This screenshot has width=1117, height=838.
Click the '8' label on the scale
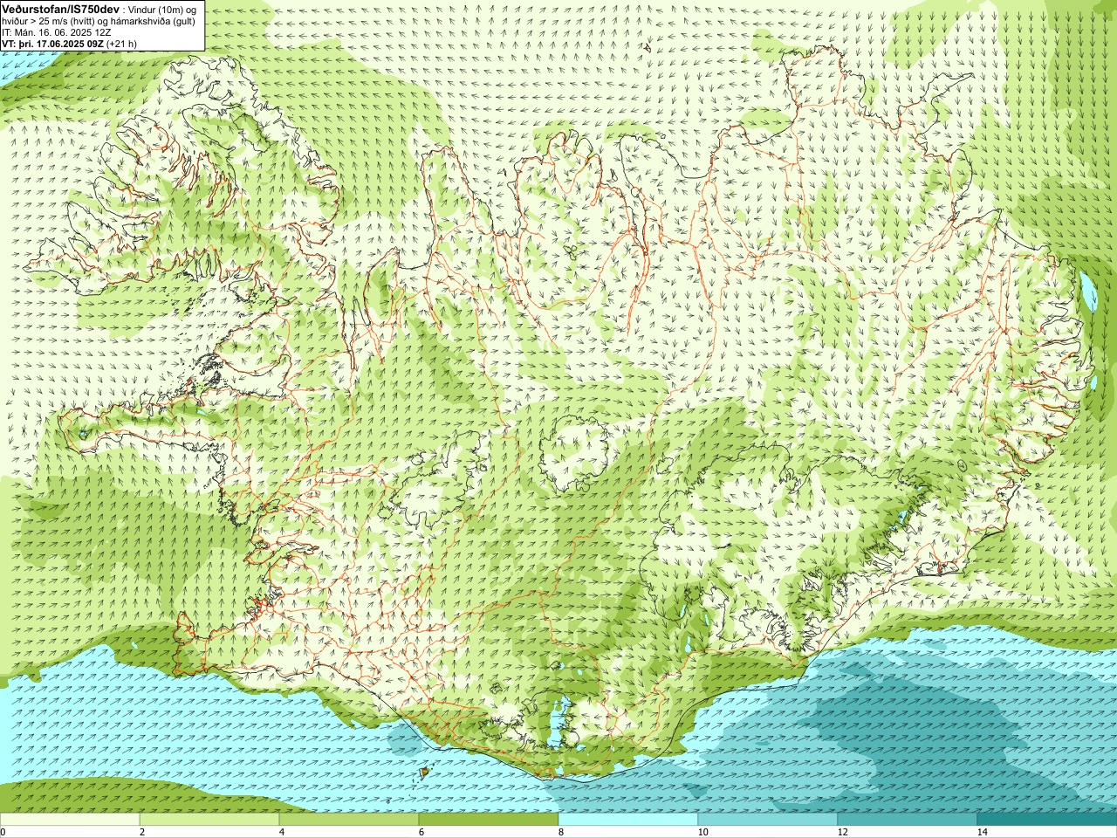(561, 832)
